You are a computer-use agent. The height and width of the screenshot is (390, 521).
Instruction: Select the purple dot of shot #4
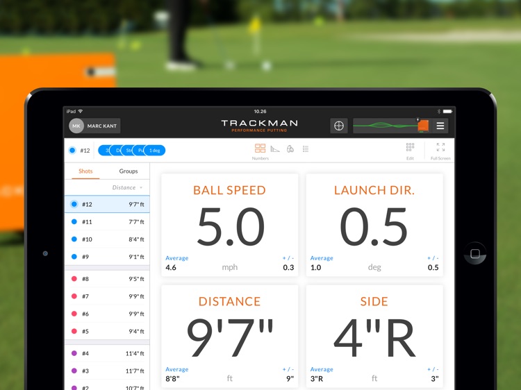(x=74, y=353)
